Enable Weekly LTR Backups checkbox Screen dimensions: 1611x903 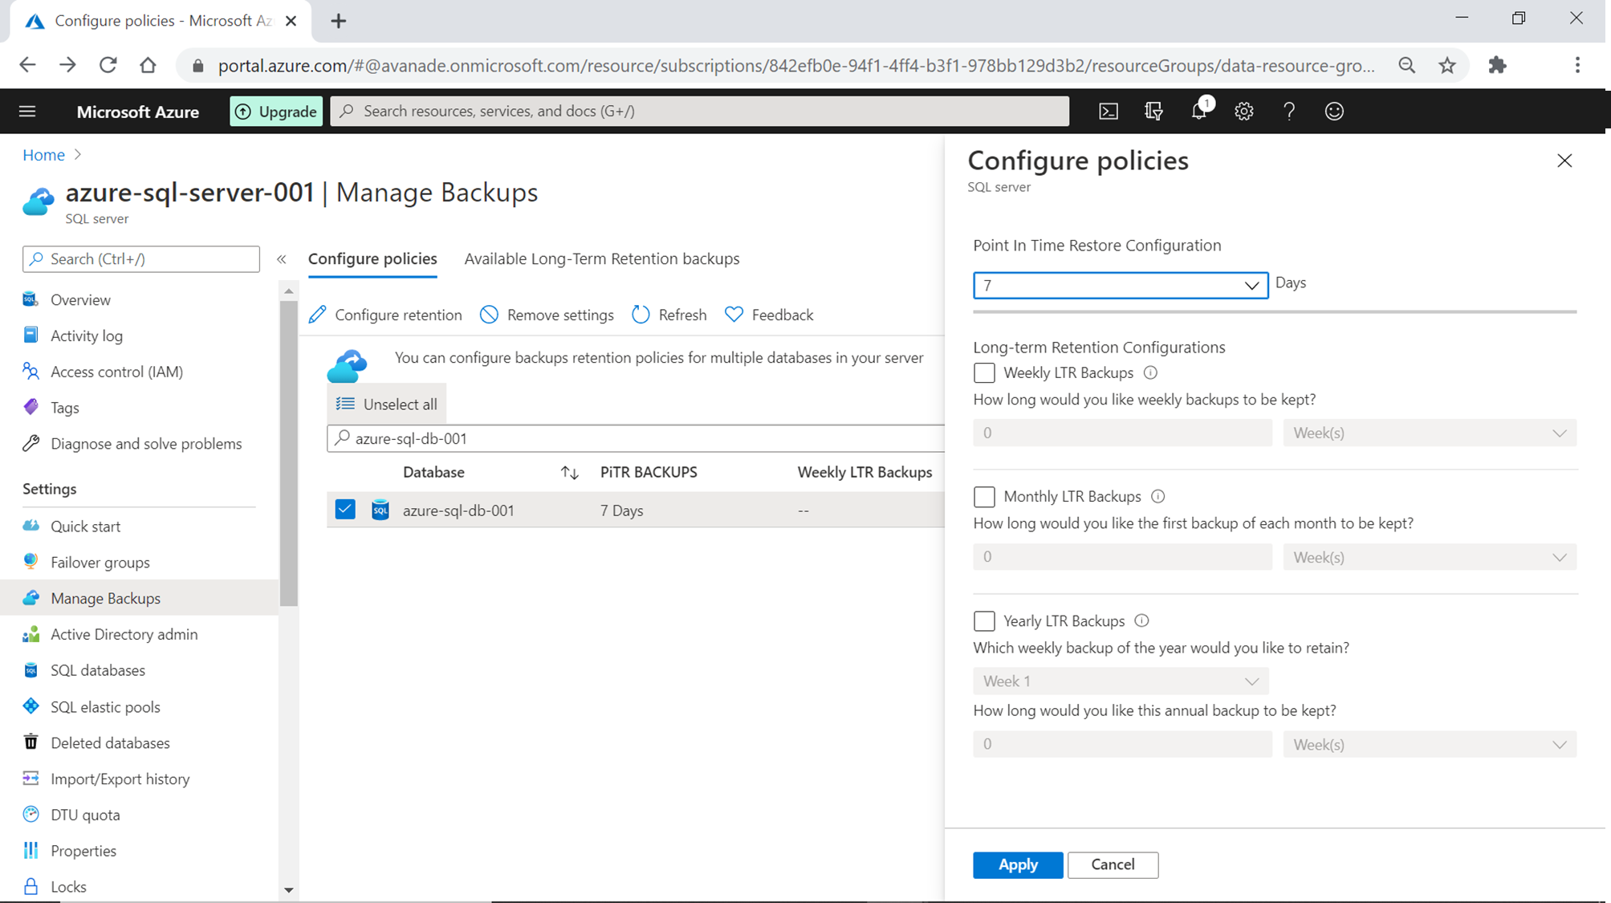[983, 372]
